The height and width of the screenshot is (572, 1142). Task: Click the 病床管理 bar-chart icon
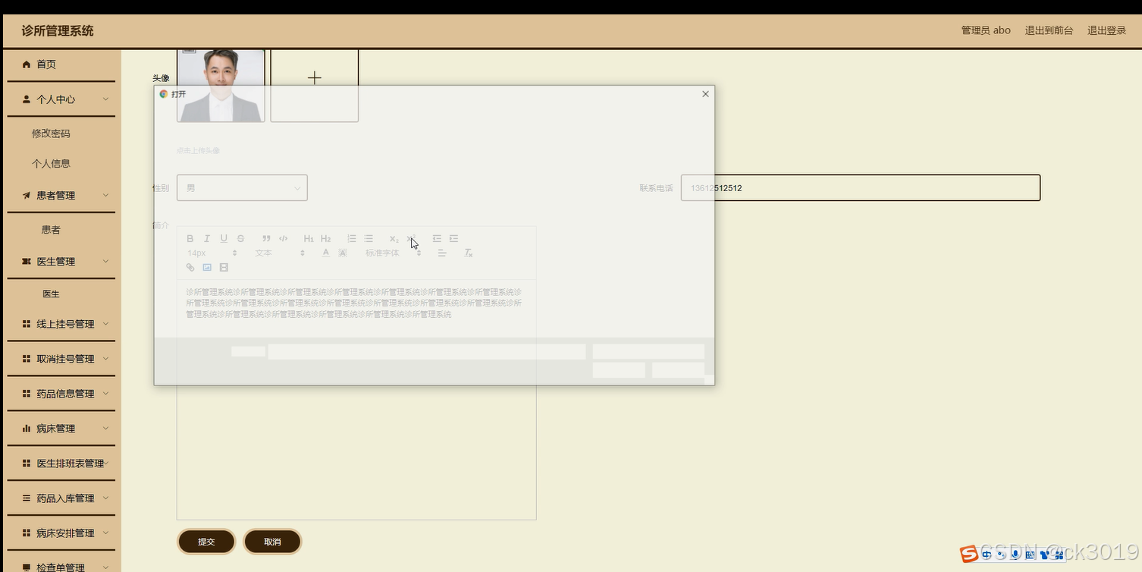(x=27, y=429)
